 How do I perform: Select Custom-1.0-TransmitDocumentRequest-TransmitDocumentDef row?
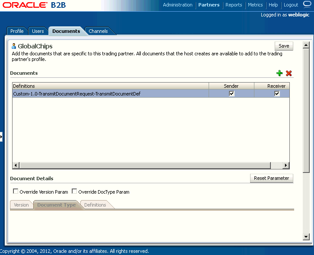coord(151,93)
